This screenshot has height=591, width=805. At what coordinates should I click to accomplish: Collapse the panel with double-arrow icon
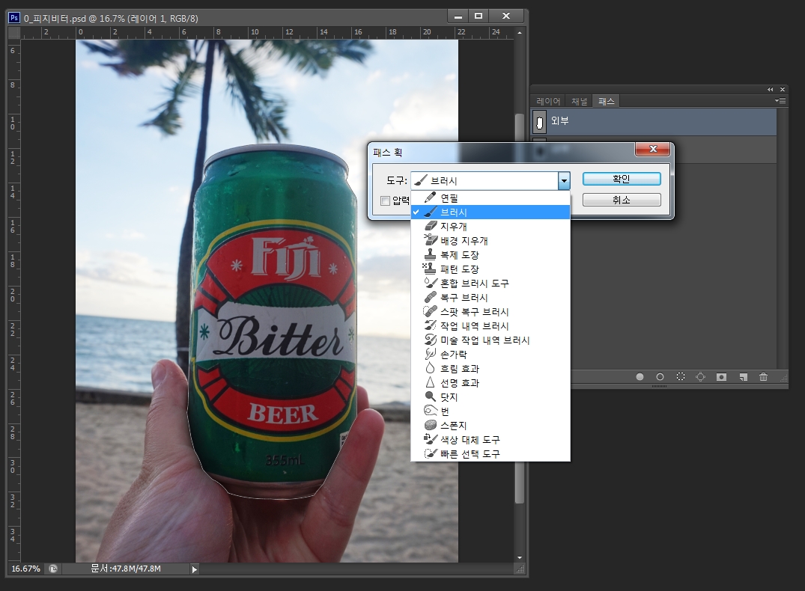pos(770,89)
